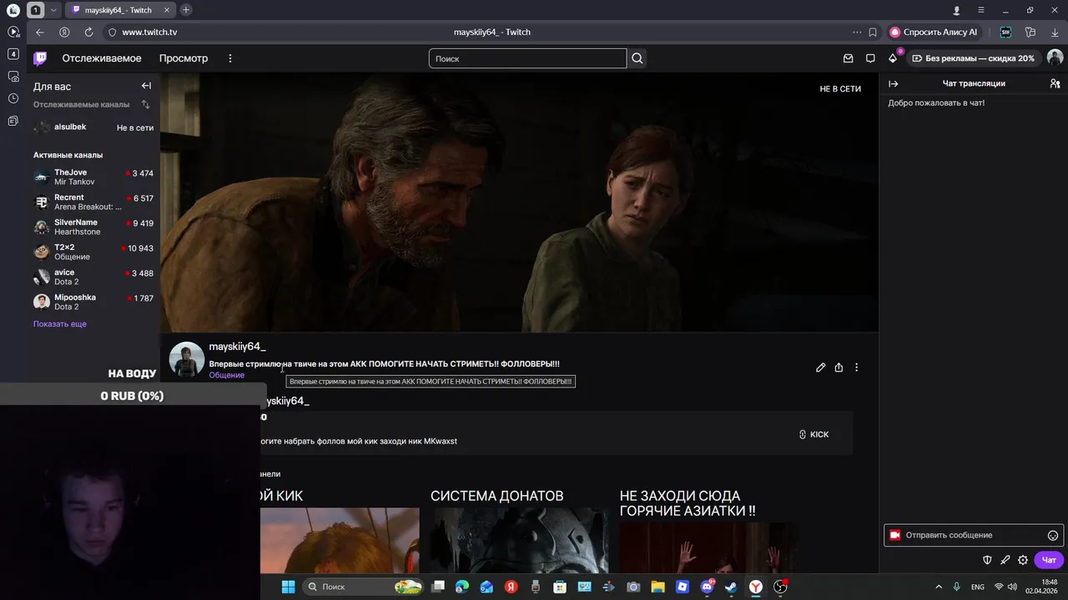Open Просмотр browse tab
Screen dimensions: 1068x600
click(184, 58)
